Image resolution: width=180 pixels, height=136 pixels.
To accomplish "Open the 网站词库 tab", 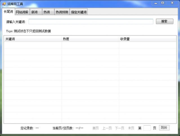I will [x=22, y=12].
